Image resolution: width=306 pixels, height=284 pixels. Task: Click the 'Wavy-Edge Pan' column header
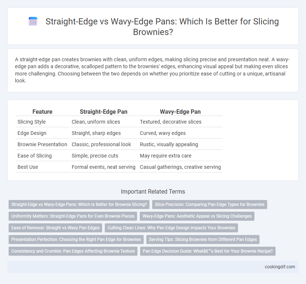coord(180,112)
